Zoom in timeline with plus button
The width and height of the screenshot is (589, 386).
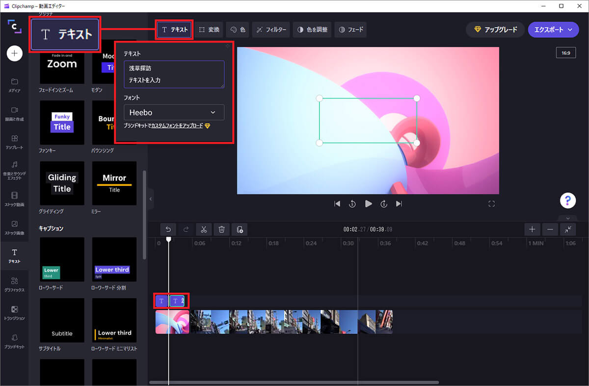coord(532,229)
